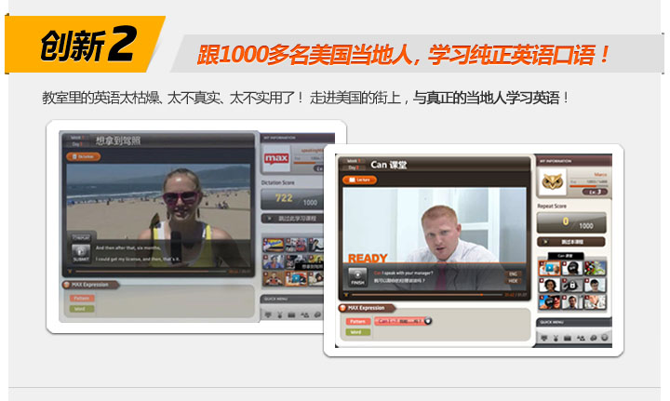
Task: Open the man with glasses lesson thumbnail
Action: click(x=595, y=285)
